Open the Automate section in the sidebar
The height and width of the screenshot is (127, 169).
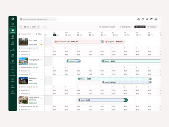point(13,49)
